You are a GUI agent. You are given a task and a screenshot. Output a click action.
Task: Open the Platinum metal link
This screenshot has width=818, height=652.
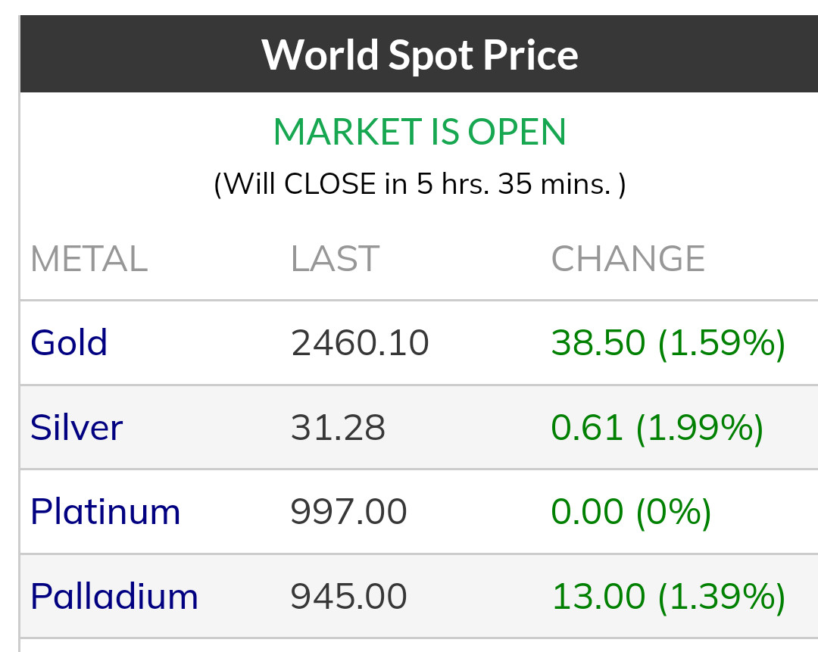(105, 512)
